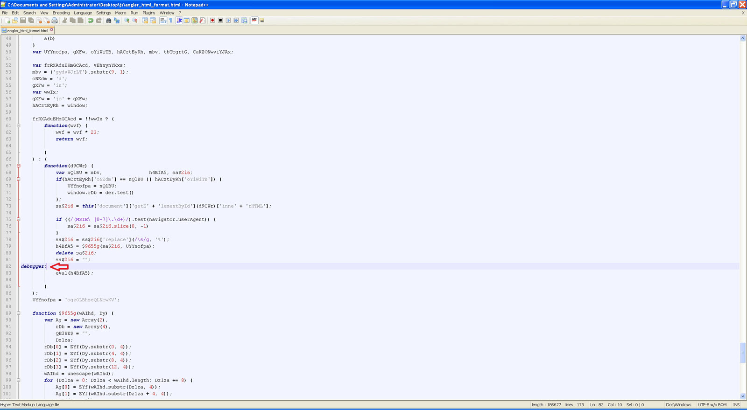747x410 pixels.
Task: Click 'INS' insert mode in status bar
Action: pyautogui.click(x=736, y=405)
